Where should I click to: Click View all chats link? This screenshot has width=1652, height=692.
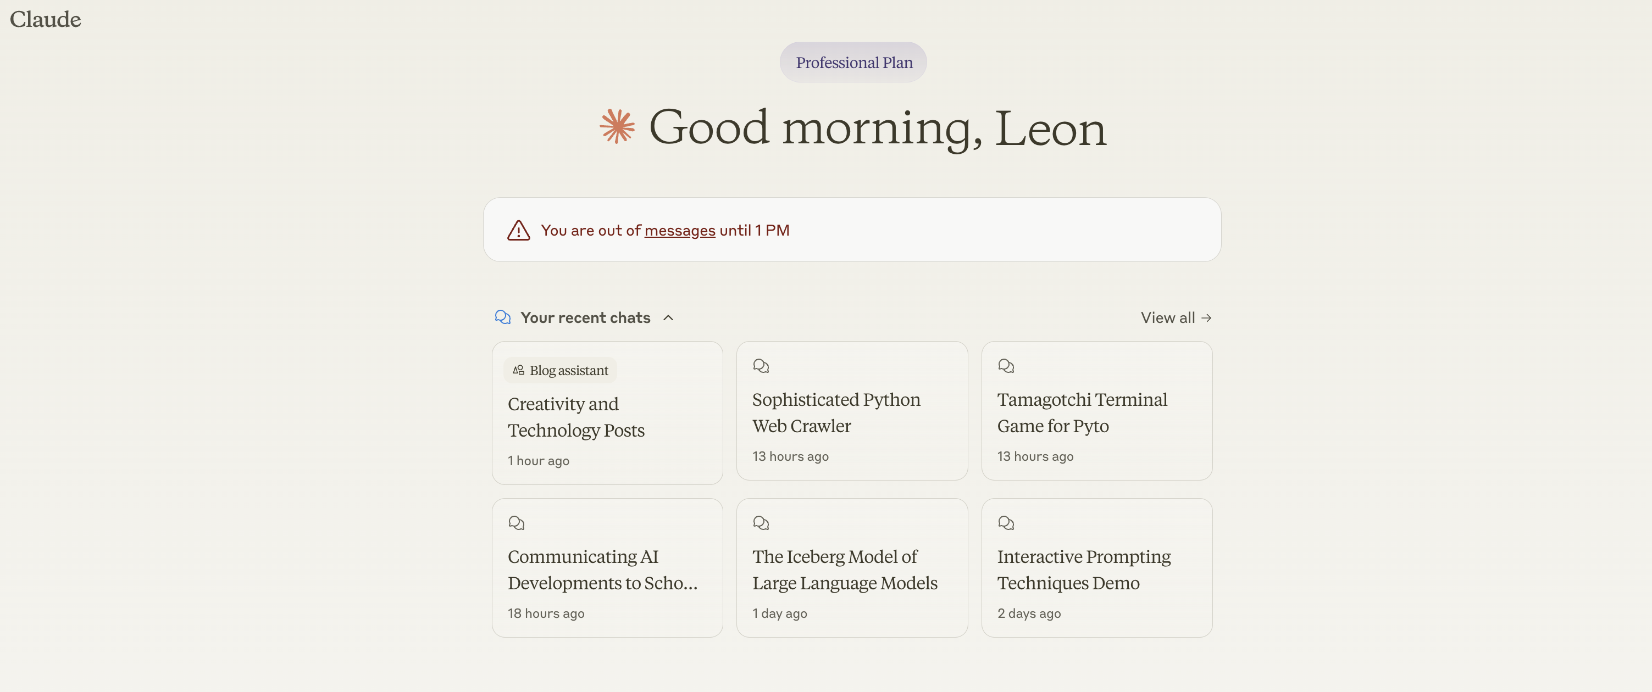(1176, 318)
